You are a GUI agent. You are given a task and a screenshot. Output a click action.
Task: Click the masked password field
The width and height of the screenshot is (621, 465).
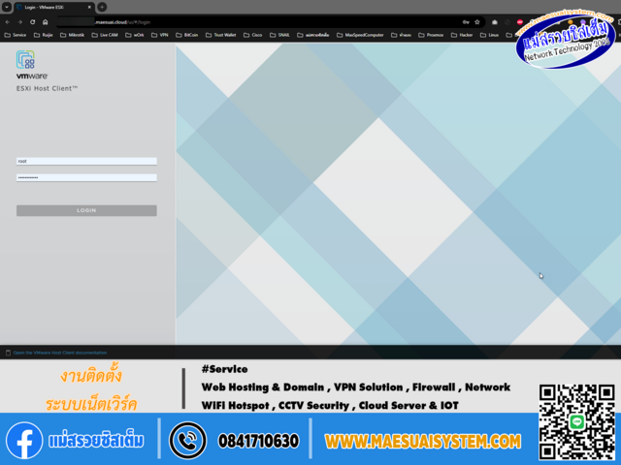[86, 177]
